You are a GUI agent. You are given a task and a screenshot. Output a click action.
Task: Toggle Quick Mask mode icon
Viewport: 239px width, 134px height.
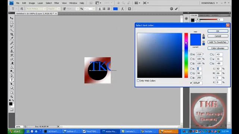(12, 109)
